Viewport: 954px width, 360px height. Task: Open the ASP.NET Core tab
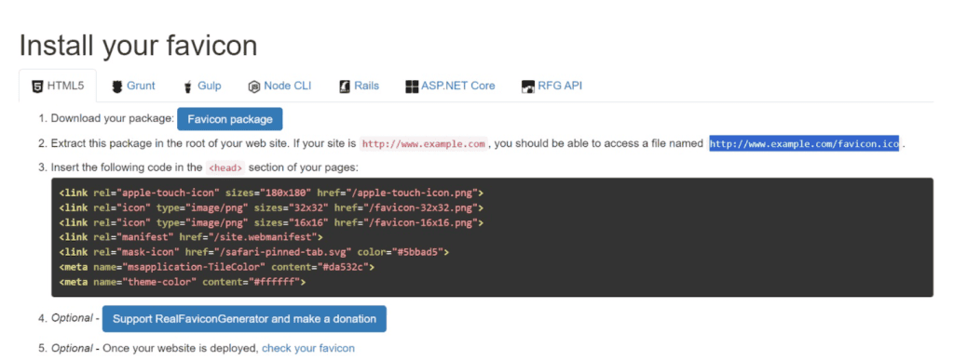[450, 87]
